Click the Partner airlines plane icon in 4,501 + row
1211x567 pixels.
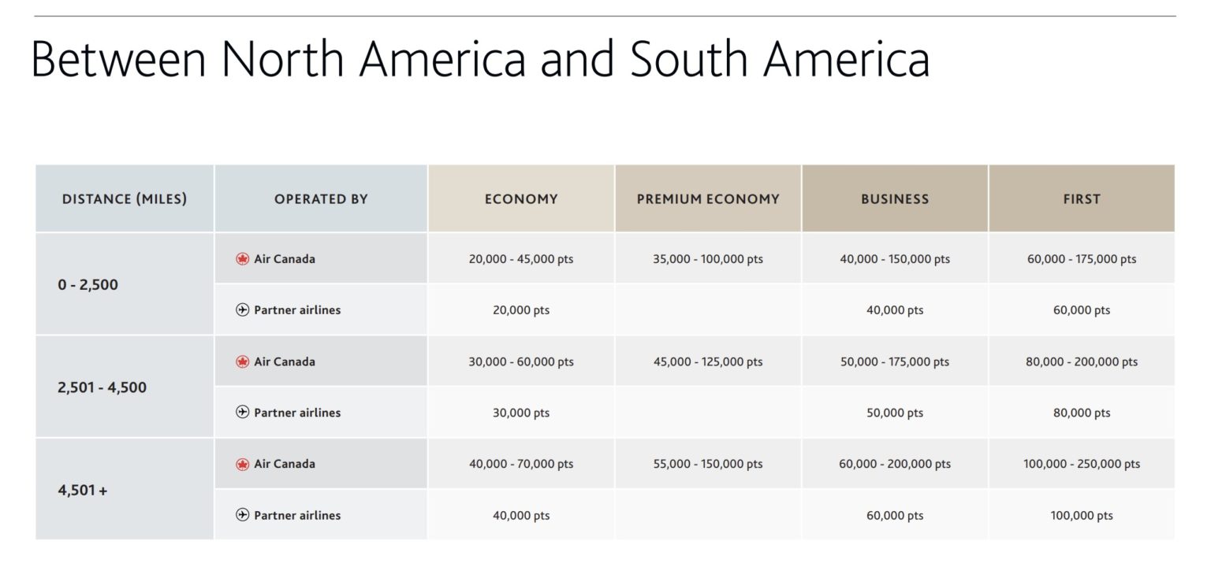click(x=243, y=516)
